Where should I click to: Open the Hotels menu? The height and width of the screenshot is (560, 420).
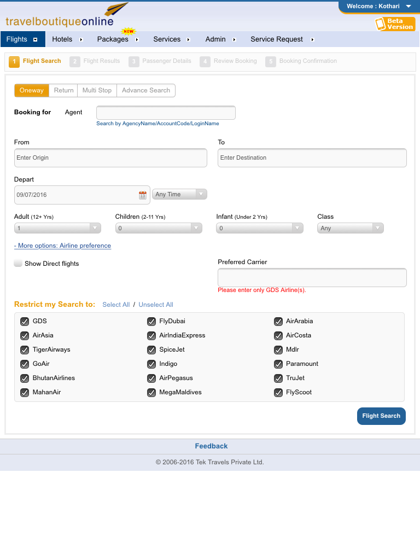(67, 39)
